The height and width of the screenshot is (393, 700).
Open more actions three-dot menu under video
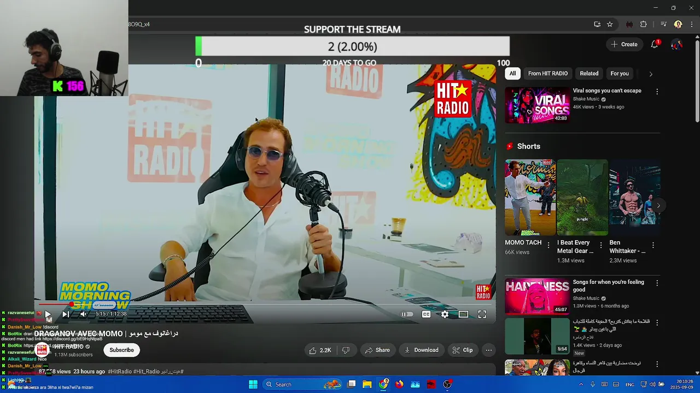[x=489, y=350]
